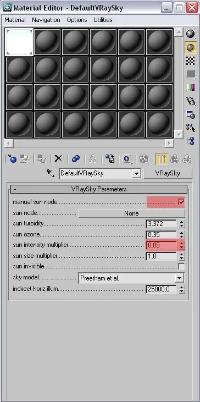Image resolution: width=200 pixels, height=402 pixels.
Task: Click the Material Editor title bar icon
Action: [x=7, y=8]
